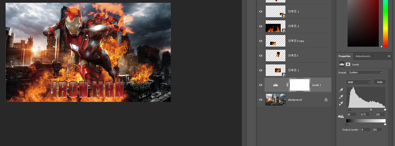Screen dimensions: 395x146
Task: Click the histogram warning recalculate icon
Action: point(341,116)
